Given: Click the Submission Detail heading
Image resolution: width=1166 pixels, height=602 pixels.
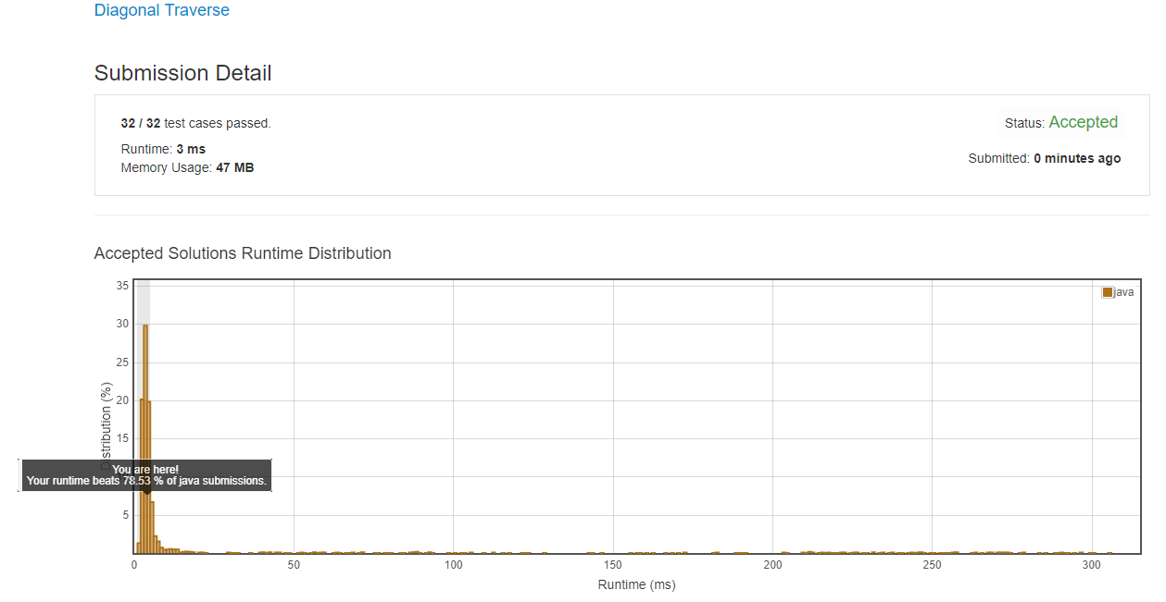Looking at the screenshot, I should (x=183, y=73).
